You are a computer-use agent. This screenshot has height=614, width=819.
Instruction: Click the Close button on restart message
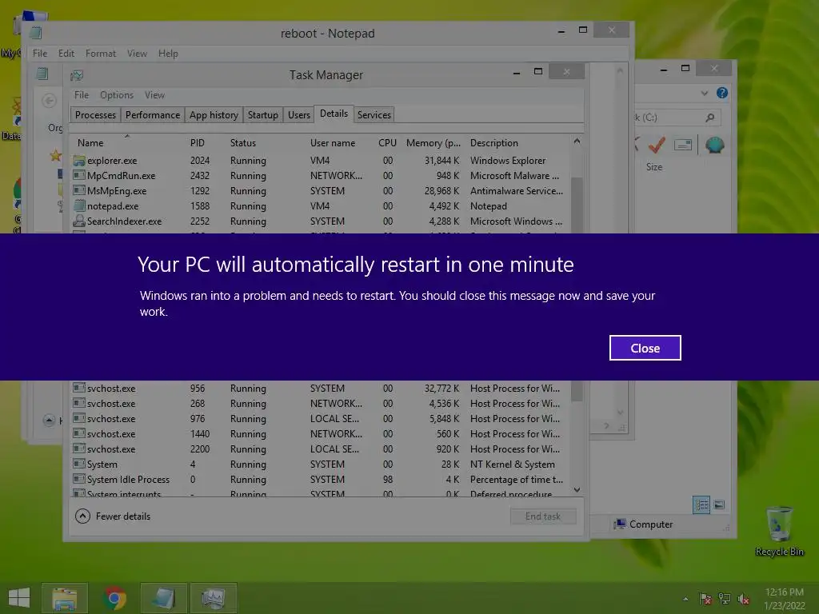tap(645, 348)
